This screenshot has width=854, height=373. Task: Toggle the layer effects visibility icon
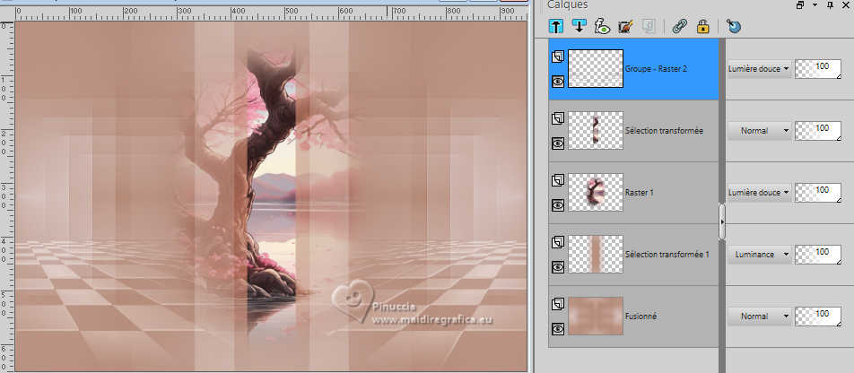(x=603, y=26)
